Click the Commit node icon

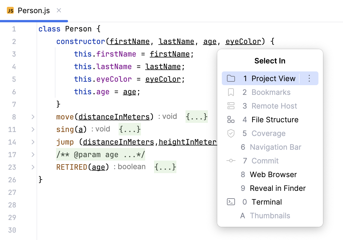(231, 161)
